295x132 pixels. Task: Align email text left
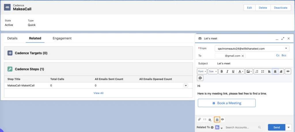point(269,71)
